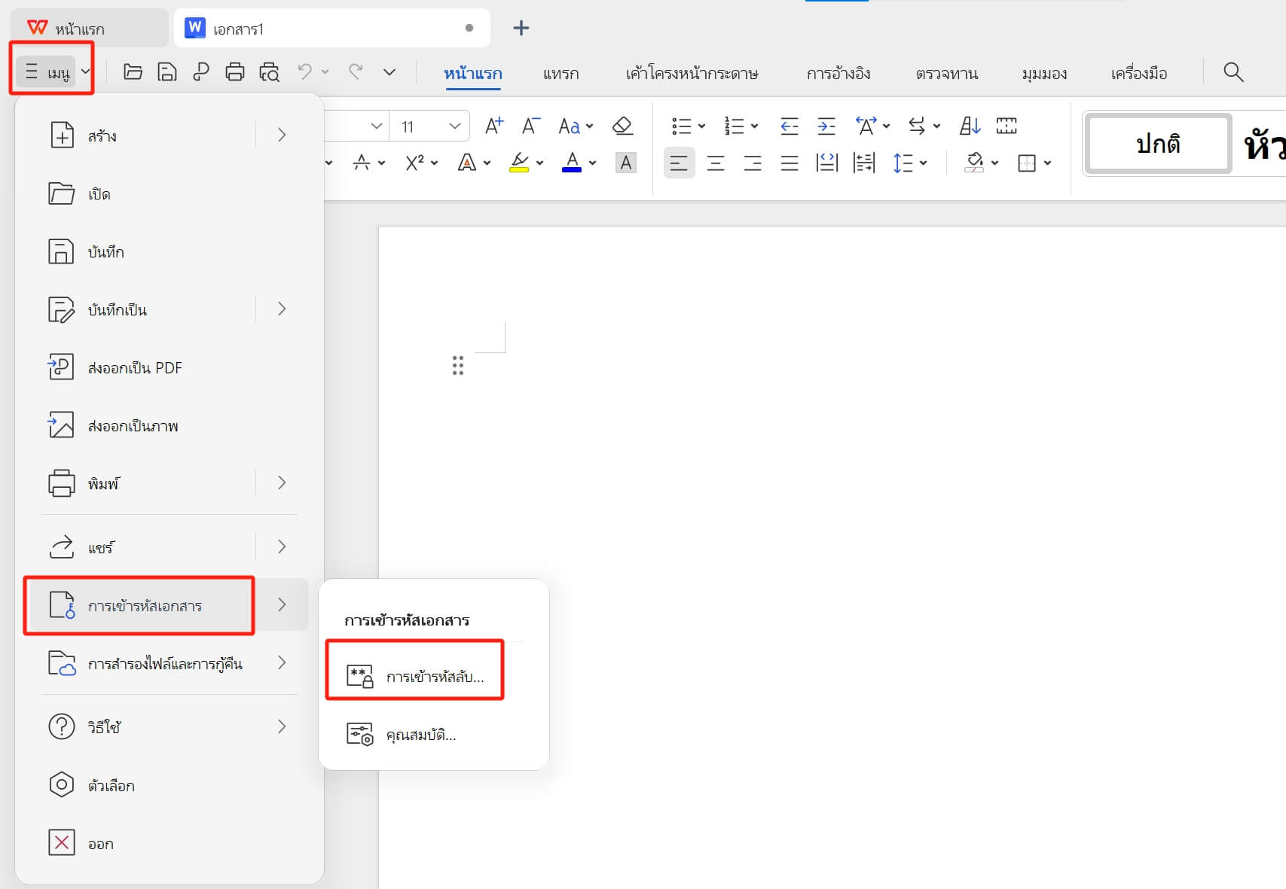This screenshot has width=1286, height=889.
Task: Toggle center text alignment
Action: pyautogui.click(x=715, y=163)
